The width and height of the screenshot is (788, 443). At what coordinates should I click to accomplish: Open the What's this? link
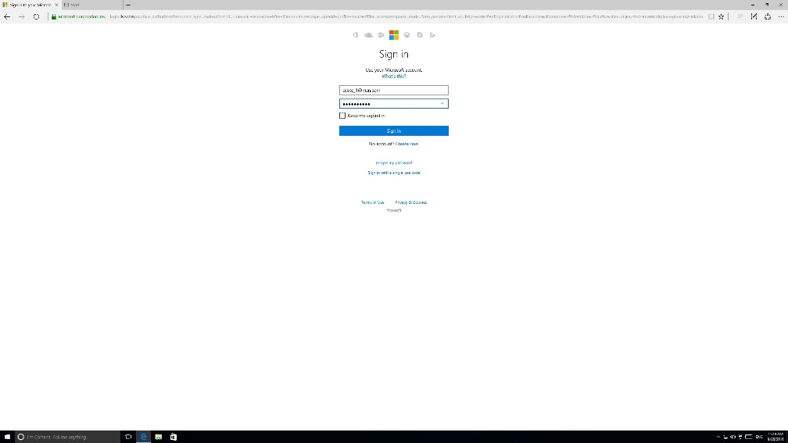[x=393, y=77]
